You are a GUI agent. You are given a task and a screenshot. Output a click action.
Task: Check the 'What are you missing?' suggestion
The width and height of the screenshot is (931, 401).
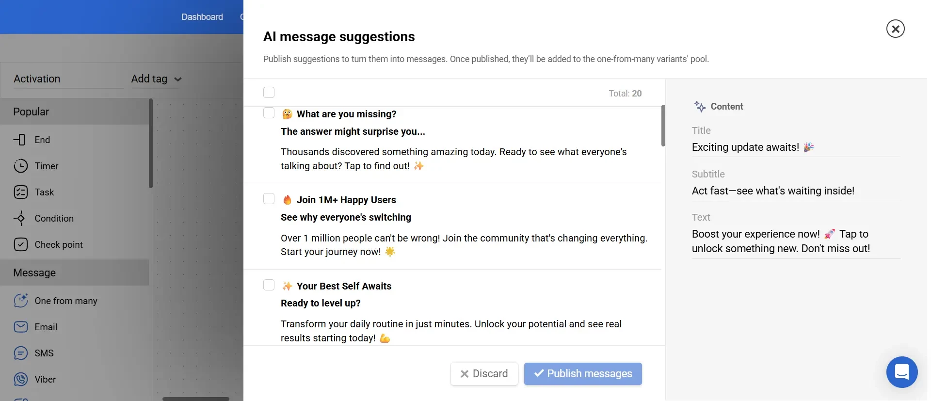pos(269,113)
